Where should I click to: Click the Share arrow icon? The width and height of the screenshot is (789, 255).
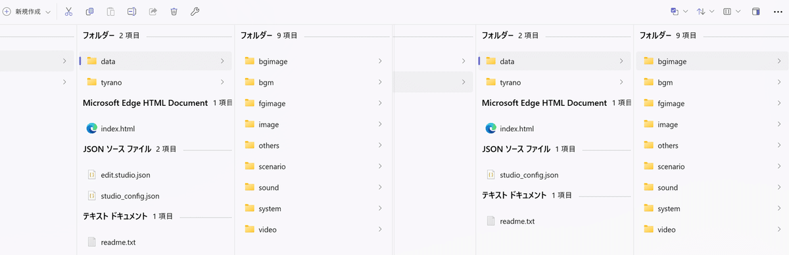pyautogui.click(x=153, y=12)
